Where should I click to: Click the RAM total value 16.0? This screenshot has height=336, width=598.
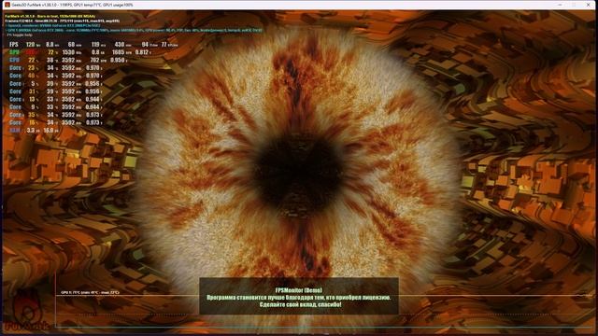click(49, 131)
